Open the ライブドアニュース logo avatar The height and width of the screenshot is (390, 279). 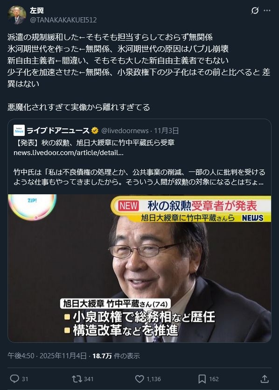19,130
